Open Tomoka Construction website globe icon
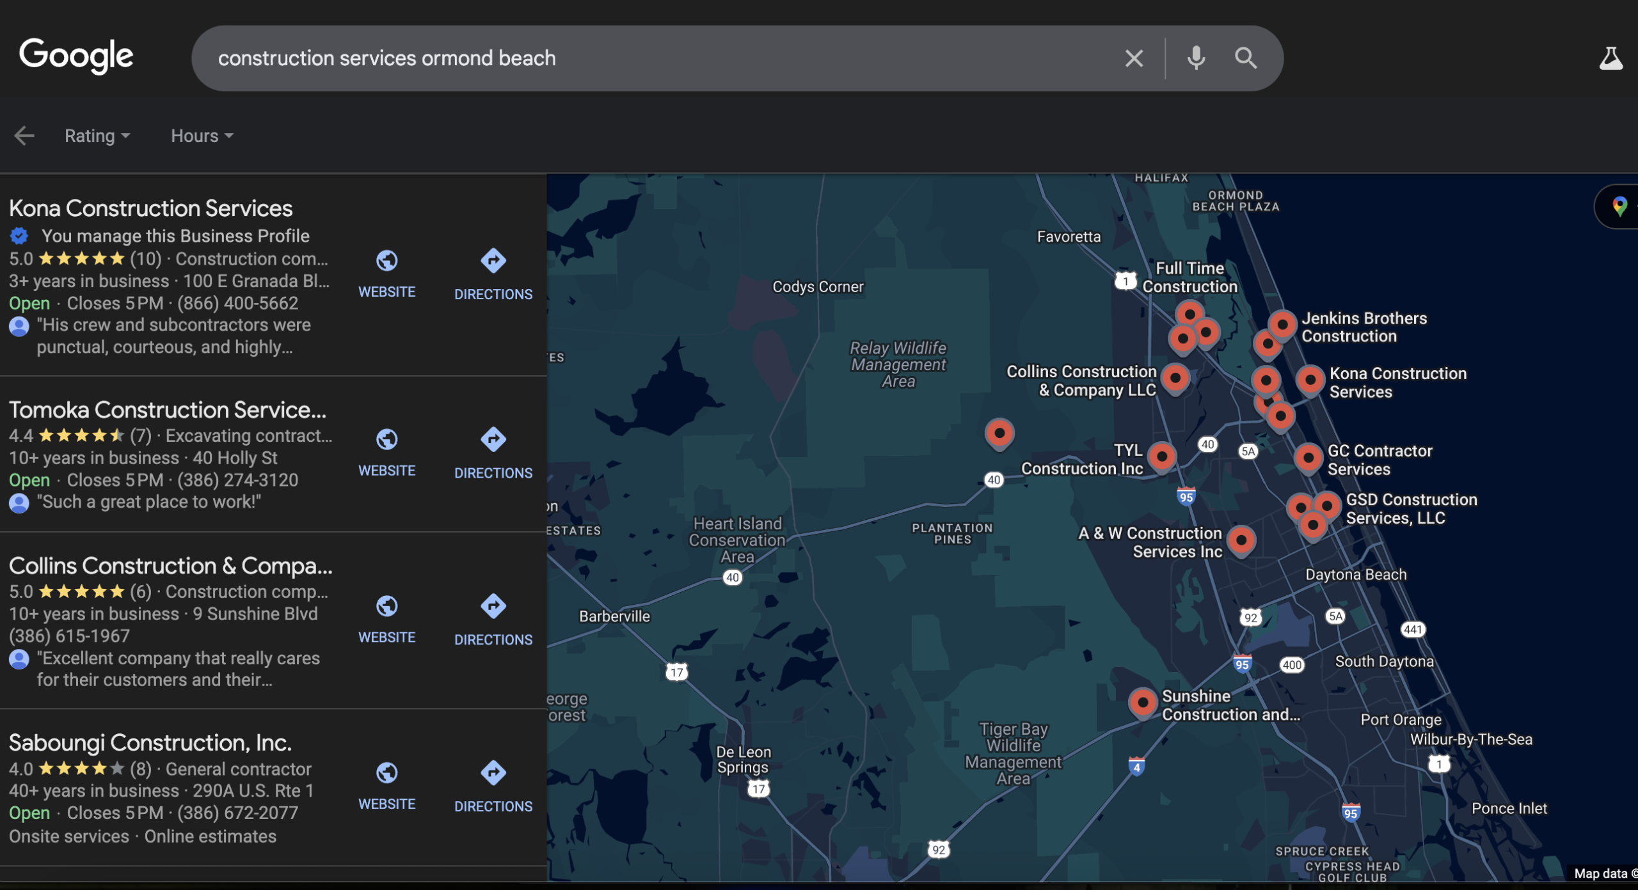This screenshot has height=890, width=1638. tap(386, 439)
